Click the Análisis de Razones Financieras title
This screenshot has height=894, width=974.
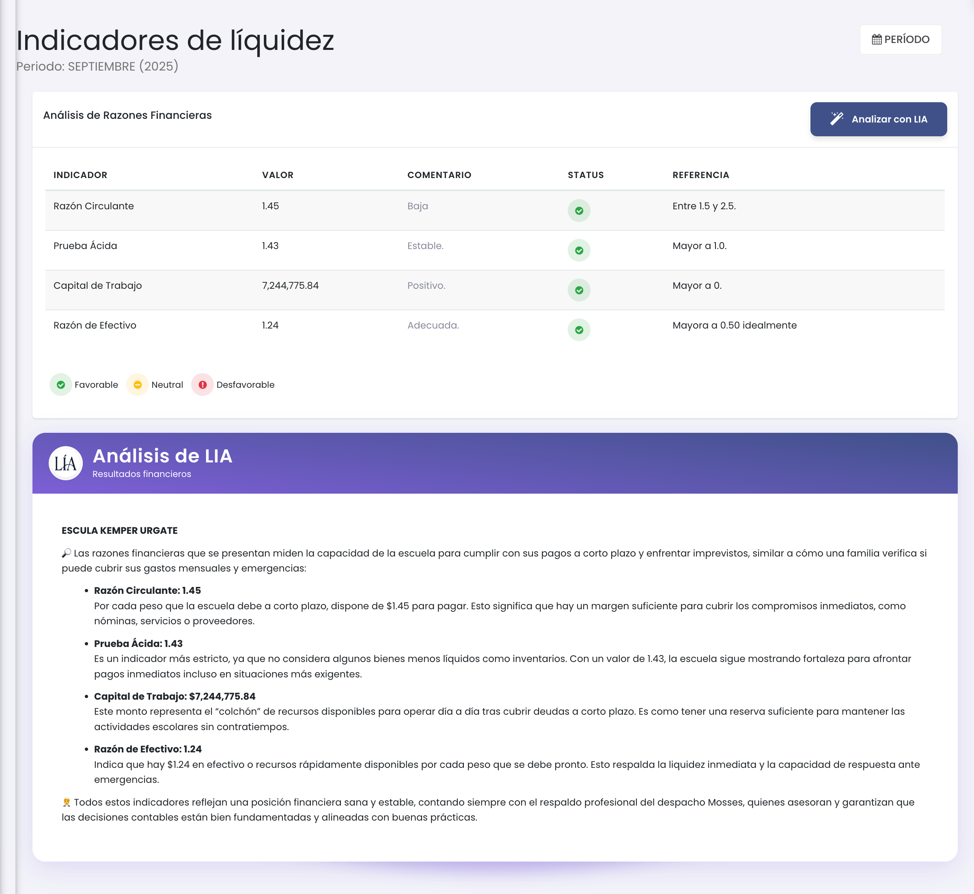(x=127, y=115)
